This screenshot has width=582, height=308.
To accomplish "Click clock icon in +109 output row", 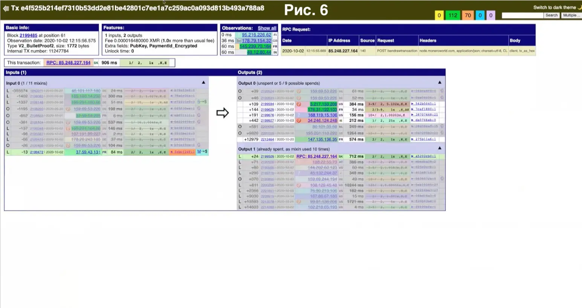I will point(299,104).
